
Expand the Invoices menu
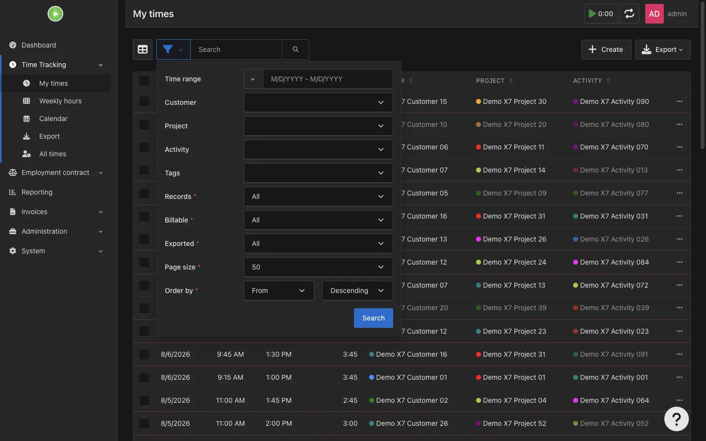click(55, 212)
